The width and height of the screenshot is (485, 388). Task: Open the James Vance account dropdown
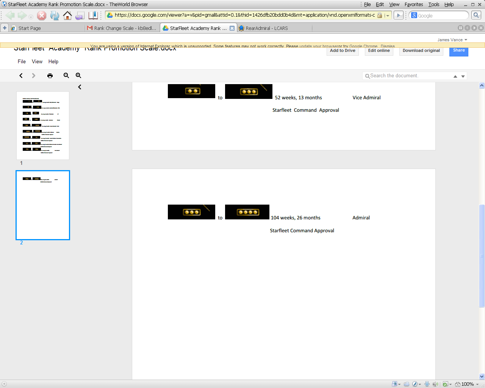[452, 40]
